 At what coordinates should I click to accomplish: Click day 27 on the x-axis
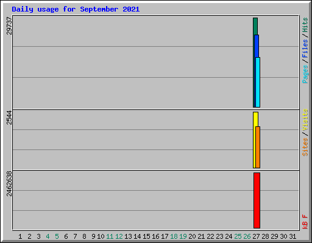(x=256, y=236)
